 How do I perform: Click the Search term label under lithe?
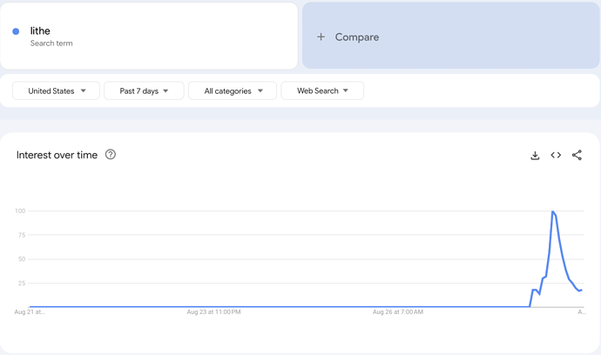[x=51, y=44]
